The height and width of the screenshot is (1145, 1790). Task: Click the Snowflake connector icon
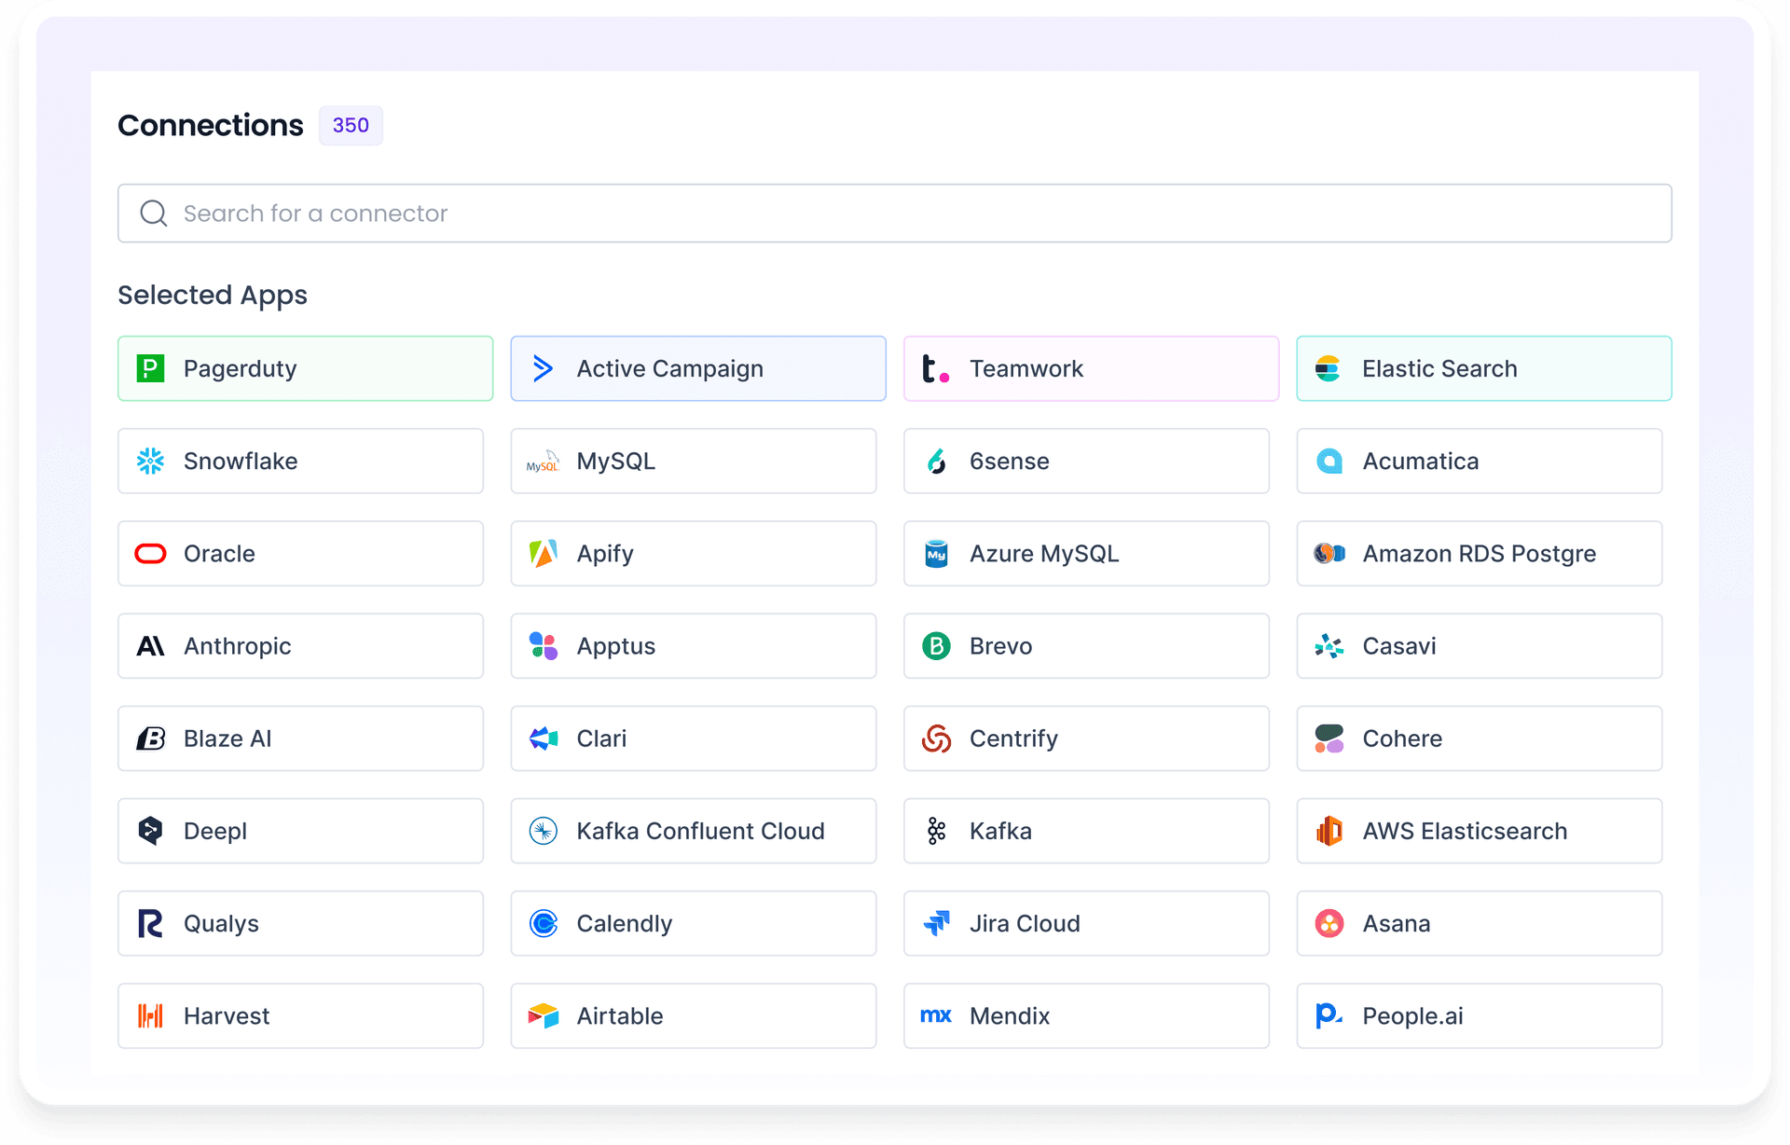tap(151, 461)
